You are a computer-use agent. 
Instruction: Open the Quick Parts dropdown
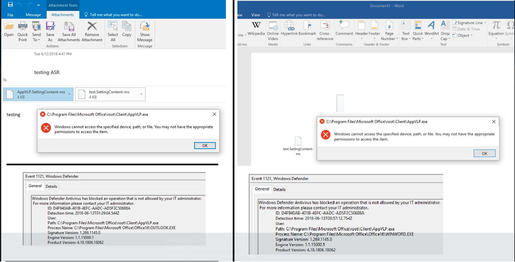click(423, 39)
